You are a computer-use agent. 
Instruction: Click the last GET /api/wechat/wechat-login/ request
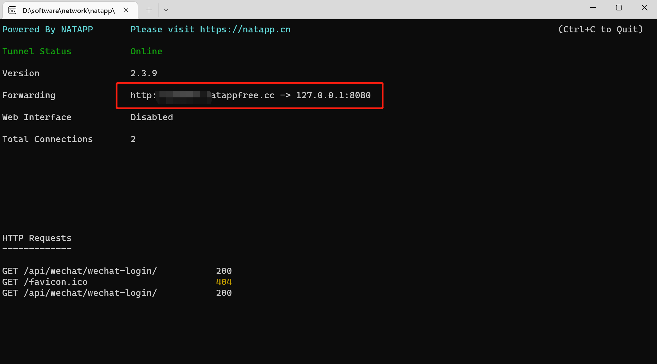[80, 293]
